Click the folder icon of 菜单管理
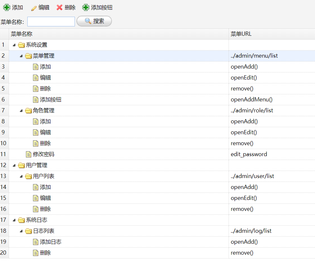The width and height of the screenshot is (315, 273). coord(28,56)
